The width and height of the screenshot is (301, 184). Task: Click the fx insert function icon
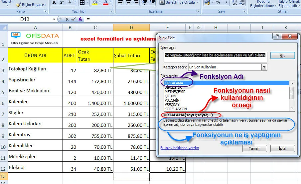click(x=80, y=19)
